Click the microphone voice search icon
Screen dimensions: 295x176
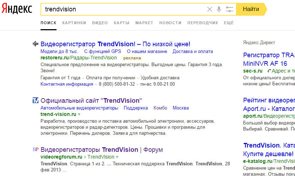tap(219, 9)
